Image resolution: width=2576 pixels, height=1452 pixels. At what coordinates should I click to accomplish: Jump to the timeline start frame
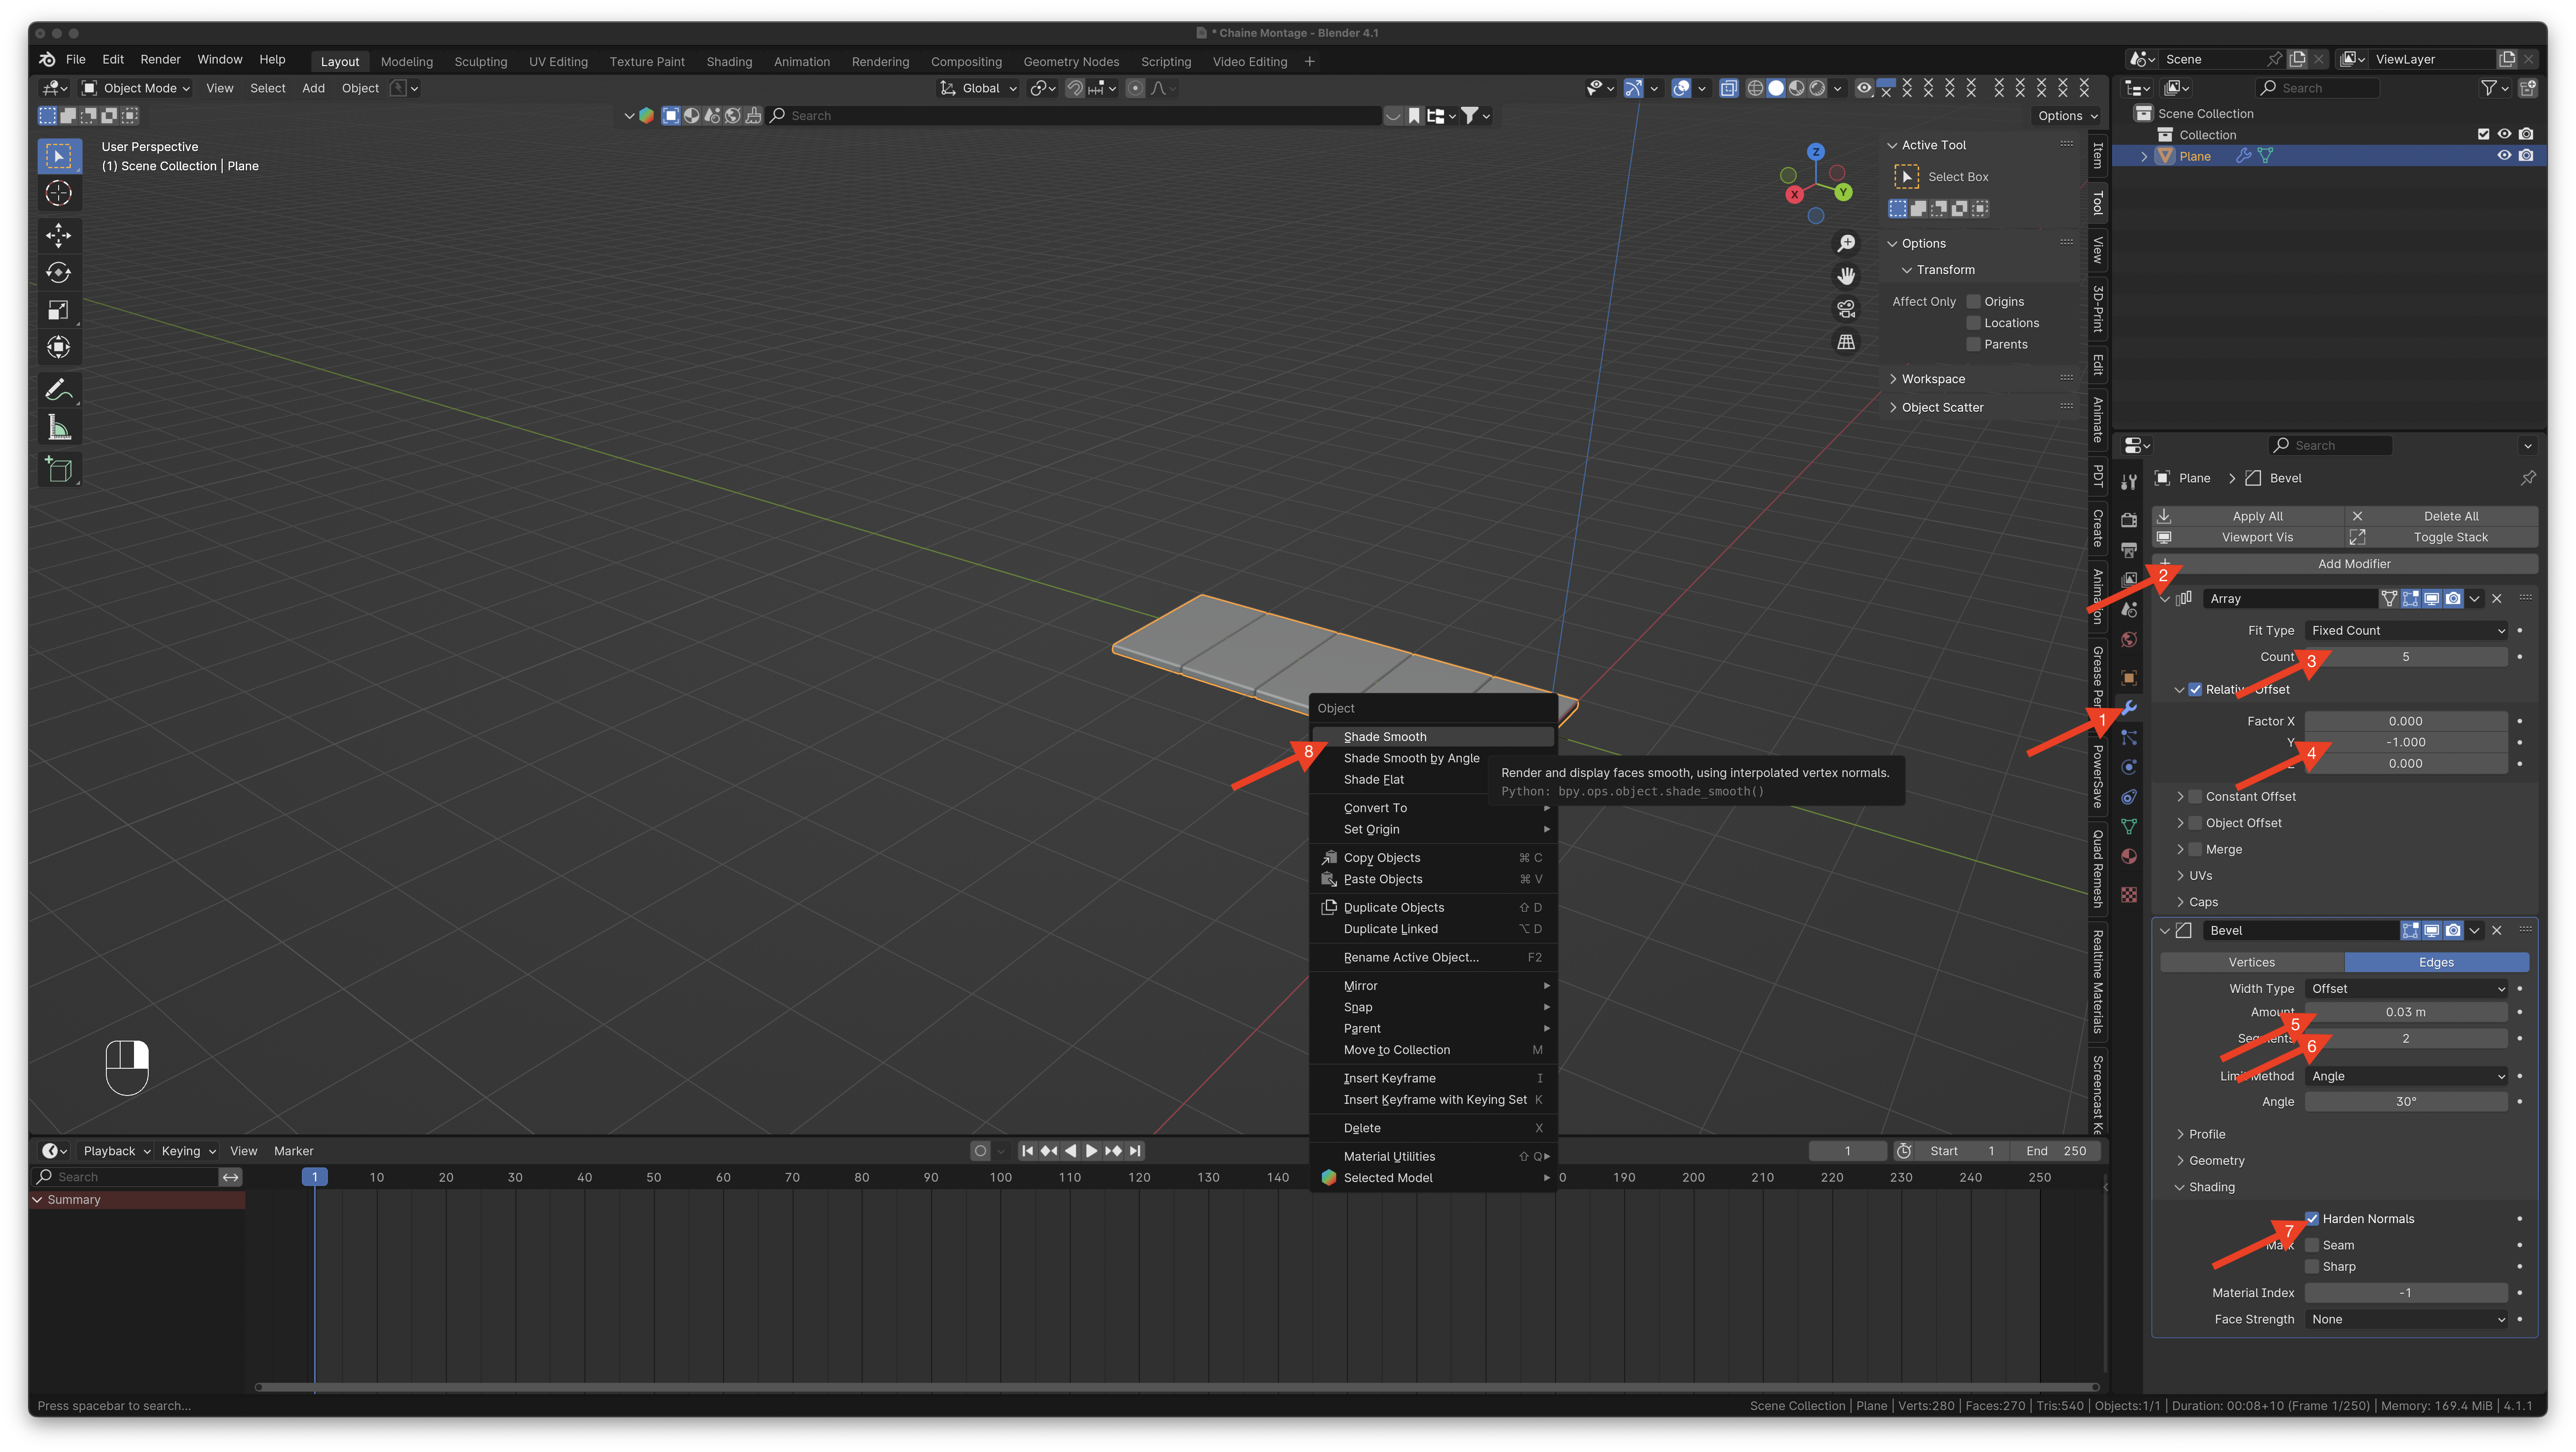point(1027,1150)
